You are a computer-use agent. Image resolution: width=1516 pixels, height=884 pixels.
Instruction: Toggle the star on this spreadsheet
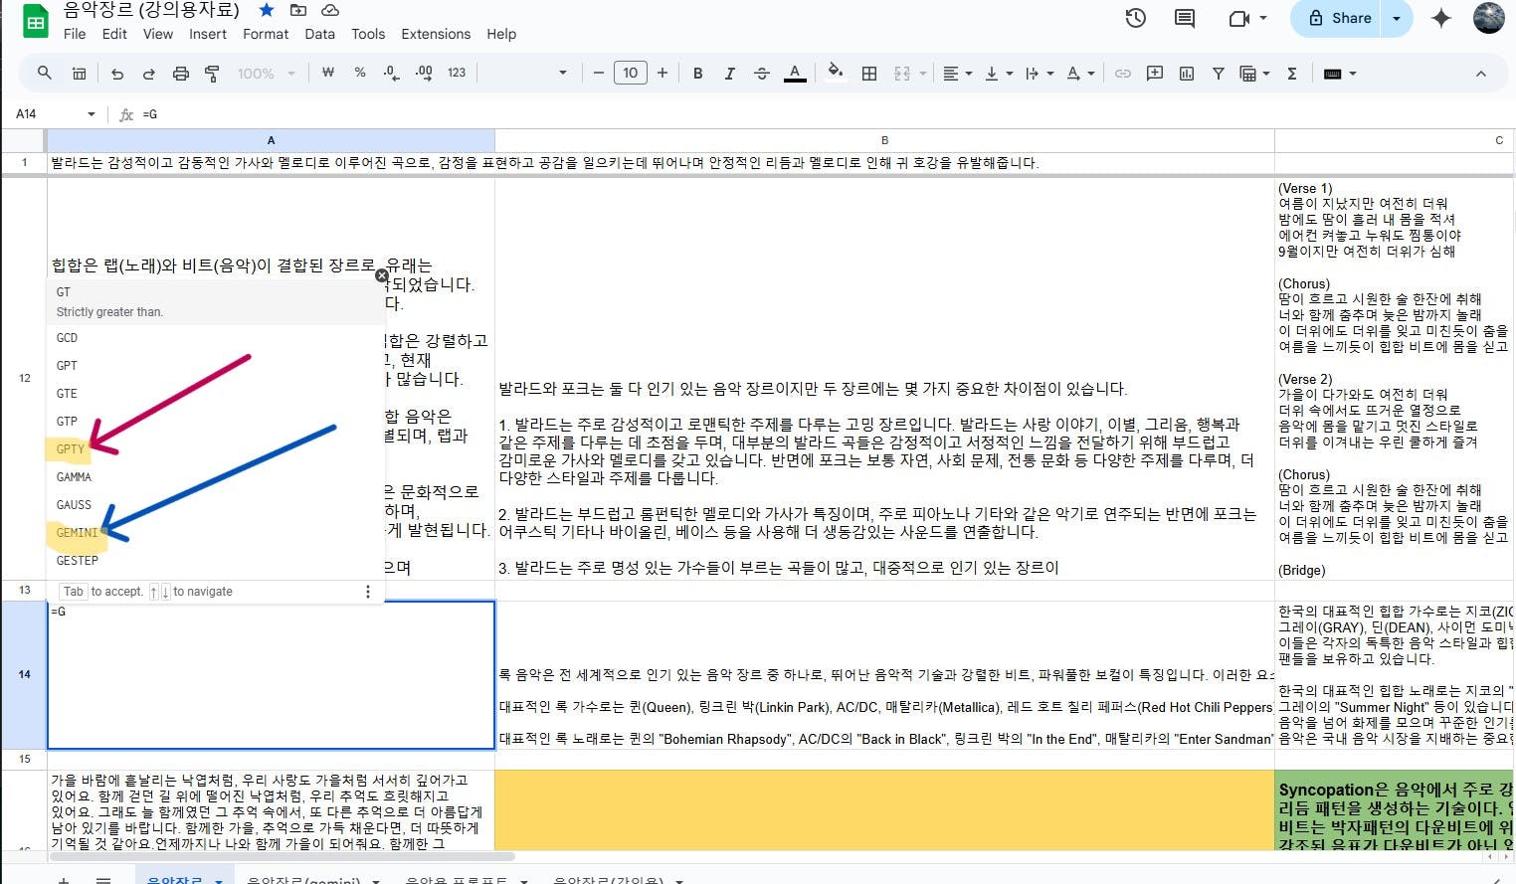[x=267, y=10]
